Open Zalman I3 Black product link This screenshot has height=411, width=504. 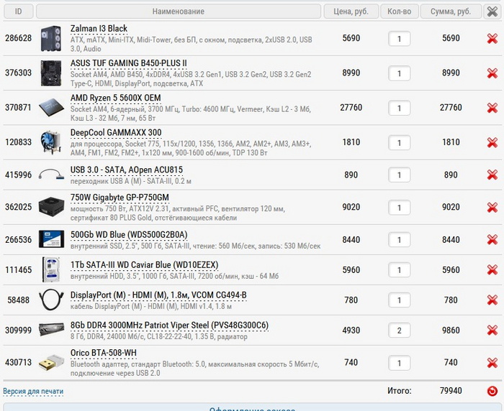[x=99, y=29]
